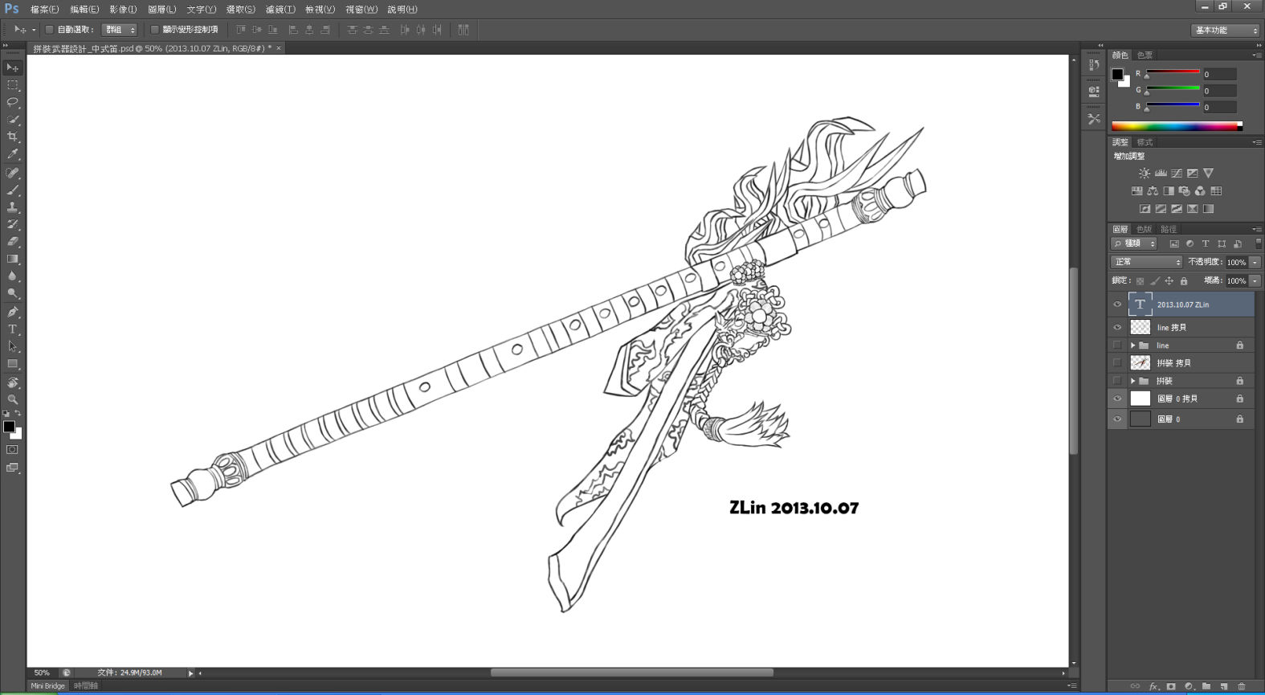The width and height of the screenshot is (1265, 695).
Task: Select the Crop tool
Action: tap(13, 137)
